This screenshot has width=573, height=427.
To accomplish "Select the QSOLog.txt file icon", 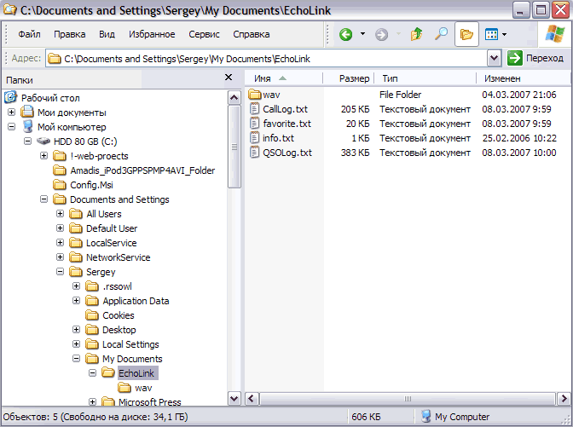I will pyautogui.click(x=254, y=153).
